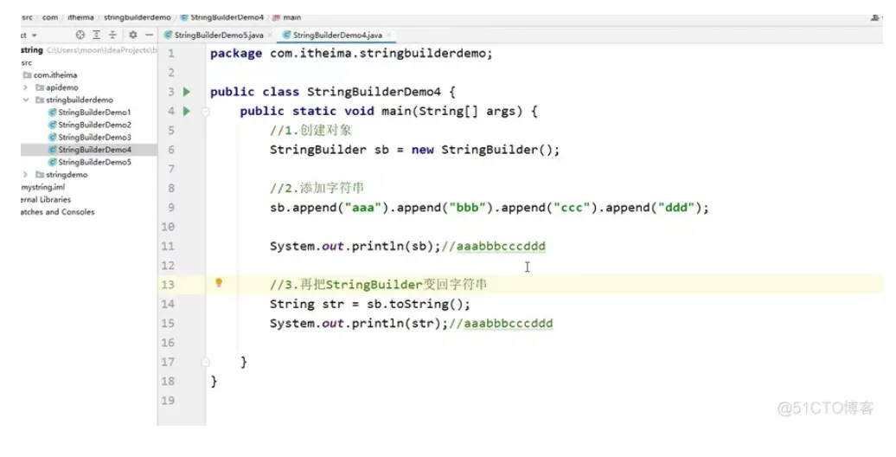Open project panel settings gear
The image size is (896, 457).
[133, 35]
